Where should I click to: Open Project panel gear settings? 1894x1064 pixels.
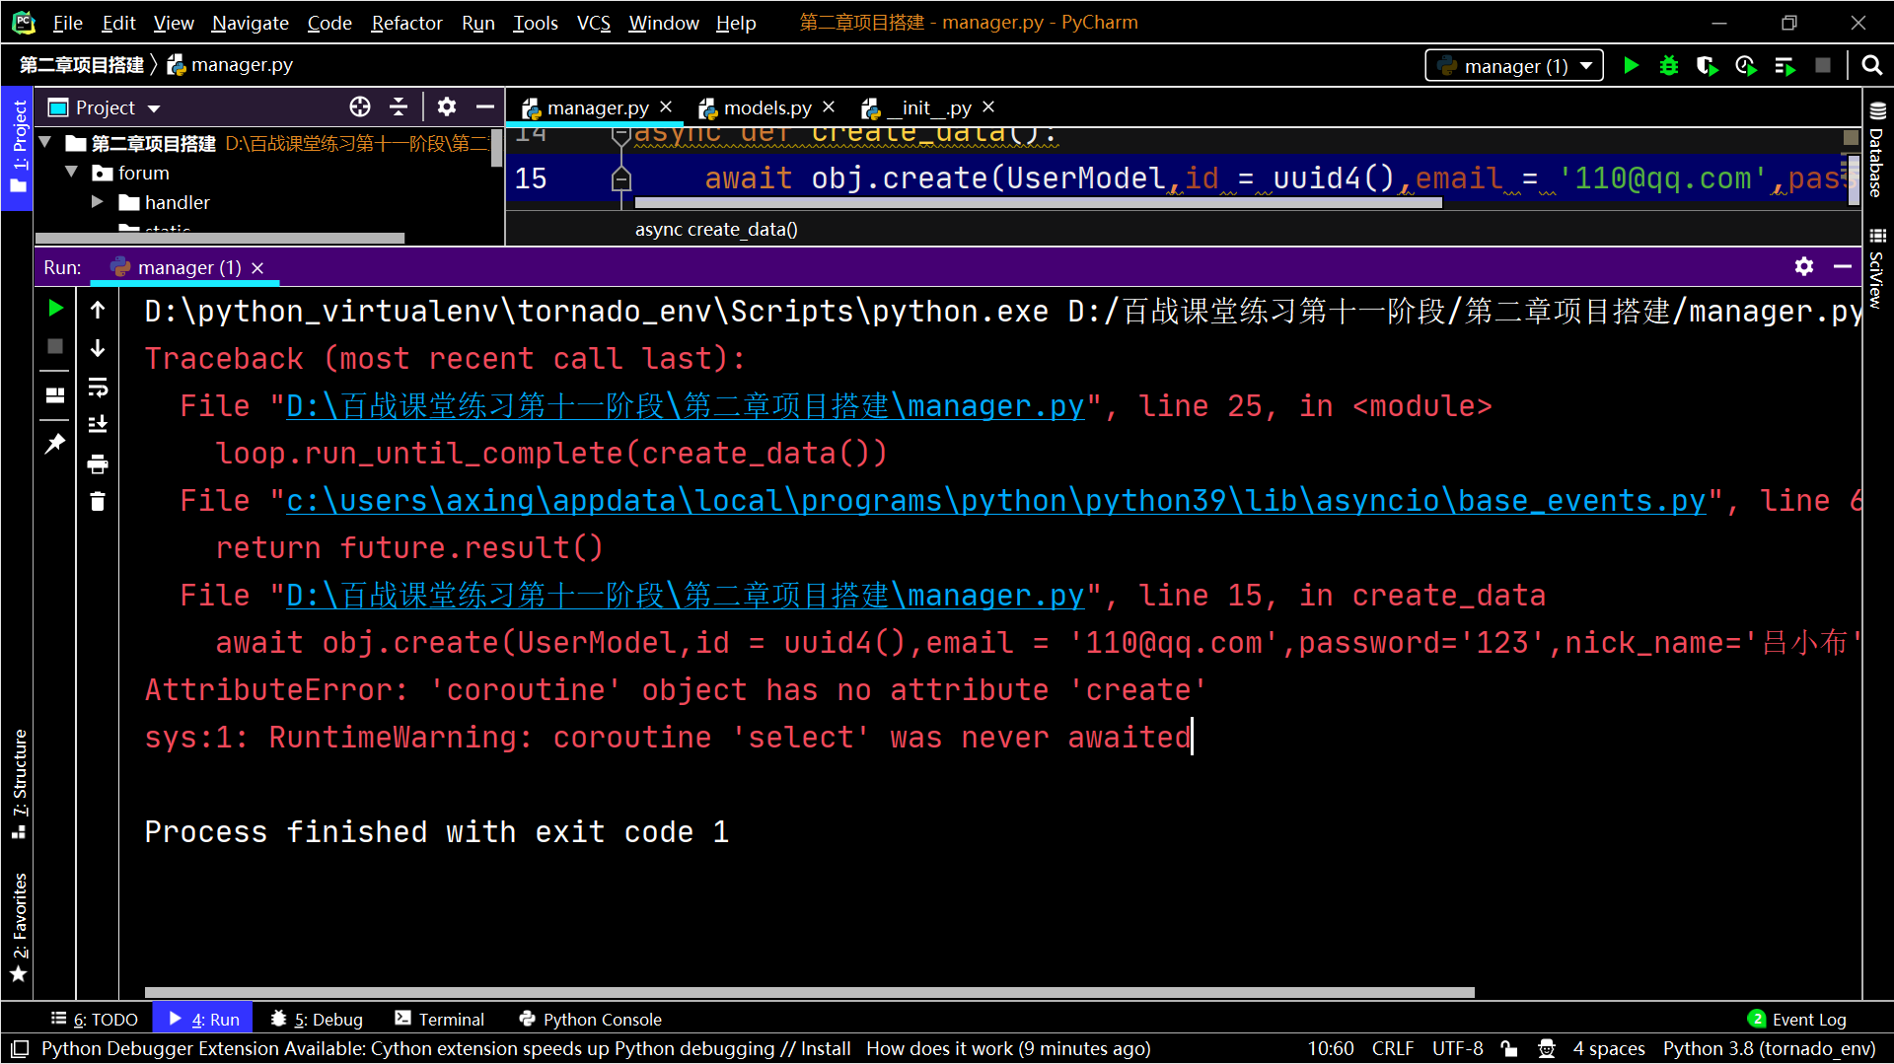[x=447, y=107]
